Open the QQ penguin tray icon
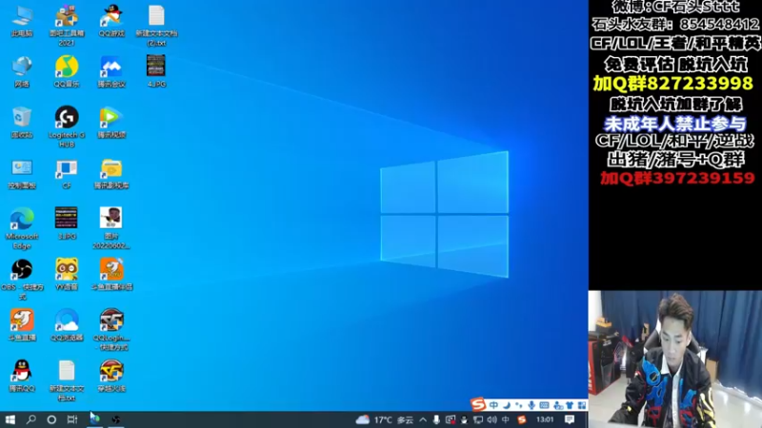Screen dimensions: 762x428 [x=464, y=419]
